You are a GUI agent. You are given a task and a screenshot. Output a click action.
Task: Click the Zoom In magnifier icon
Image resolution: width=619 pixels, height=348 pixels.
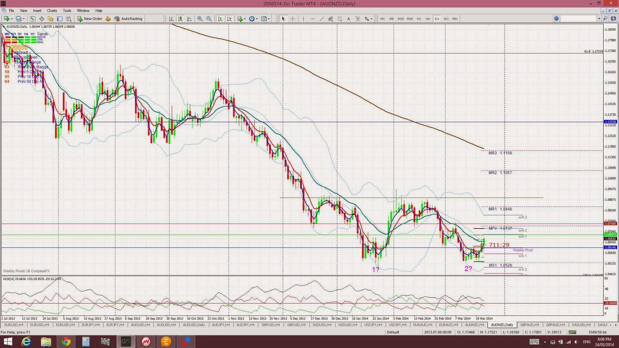click(x=200, y=19)
